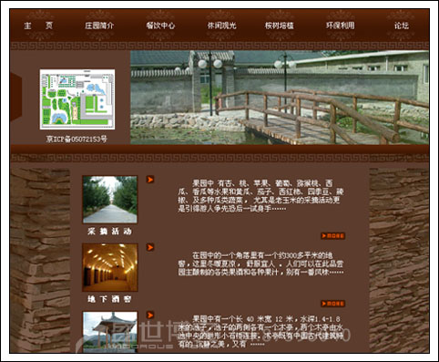Viewport: 439px width, 362px height.
Task: Open the 环保利用 section
Action: 341,26
